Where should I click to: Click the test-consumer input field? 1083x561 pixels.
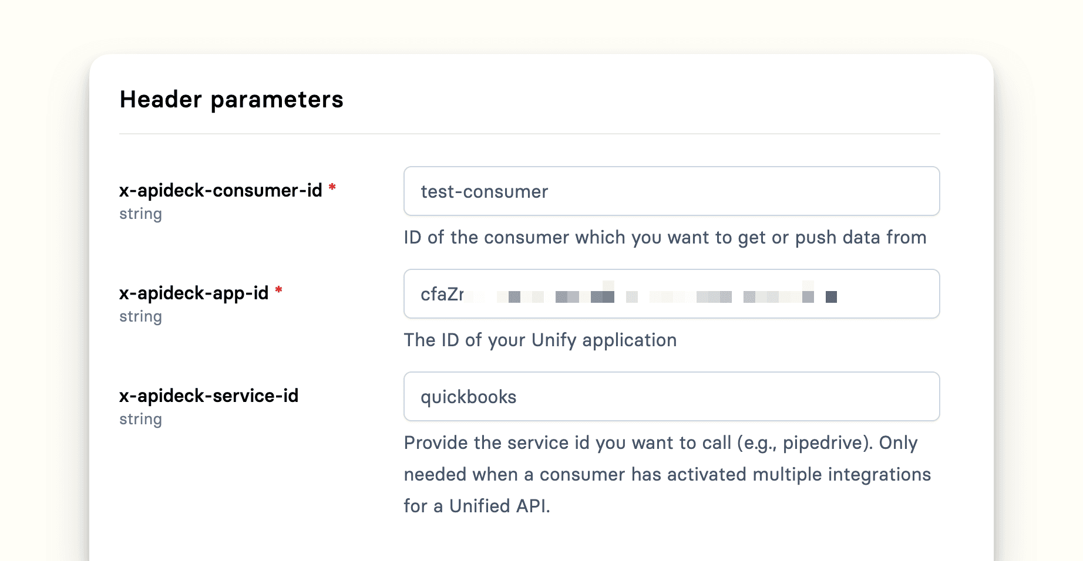coord(671,191)
